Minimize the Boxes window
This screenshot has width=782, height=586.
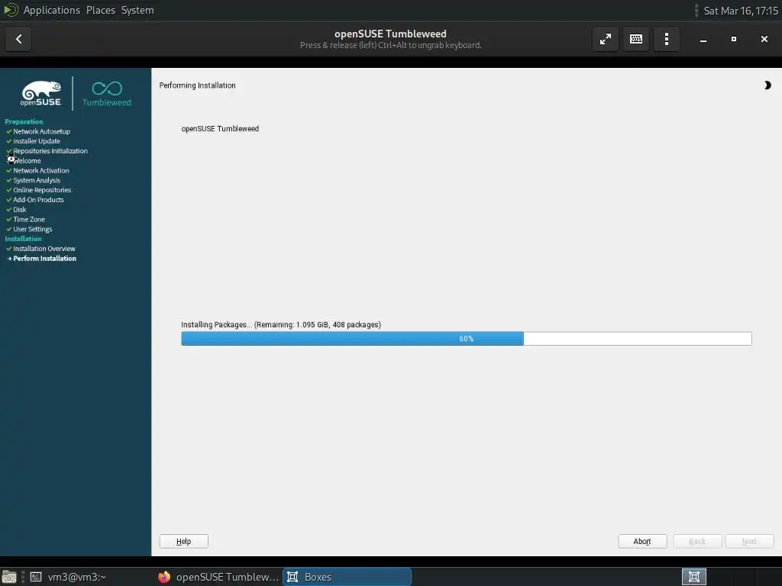click(703, 39)
